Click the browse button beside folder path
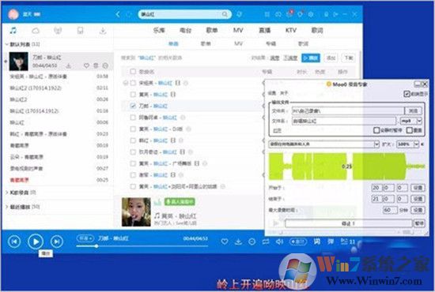 (x=413, y=110)
